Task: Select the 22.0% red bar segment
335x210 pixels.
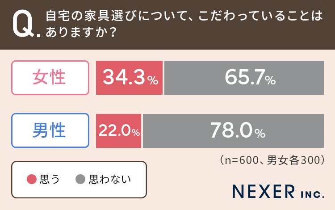Action: (119, 131)
